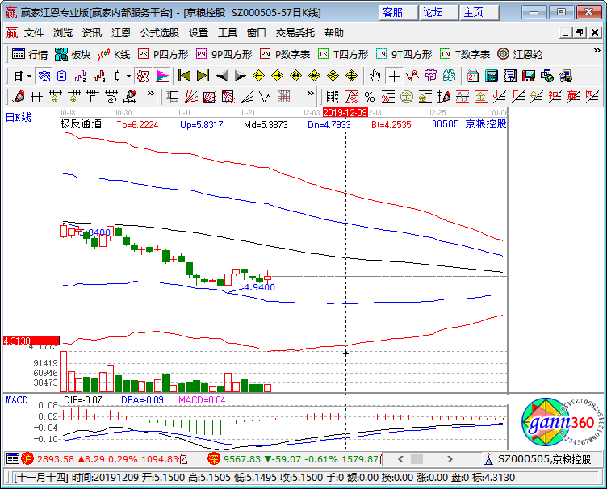Open the 行情 quotes list

[x=30, y=54]
